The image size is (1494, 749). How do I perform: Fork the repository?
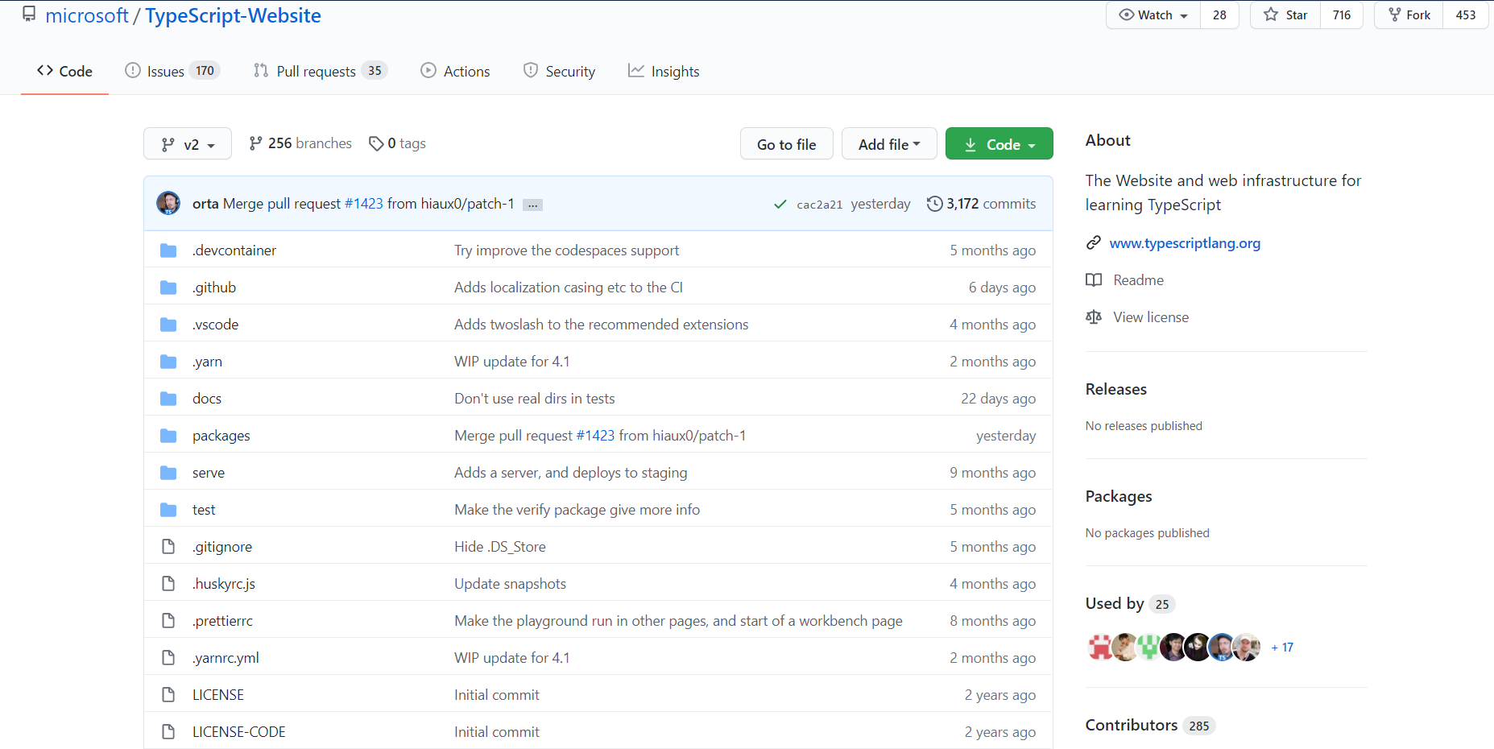pyautogui.click(x=1409, y=15)
